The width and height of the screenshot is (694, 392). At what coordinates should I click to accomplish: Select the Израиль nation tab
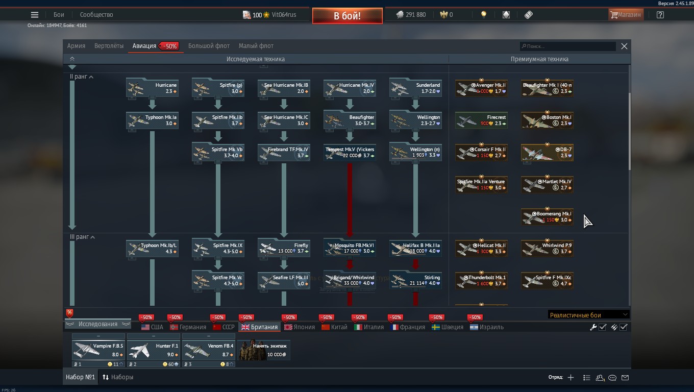pyautogui.click(x=487, y=327)
